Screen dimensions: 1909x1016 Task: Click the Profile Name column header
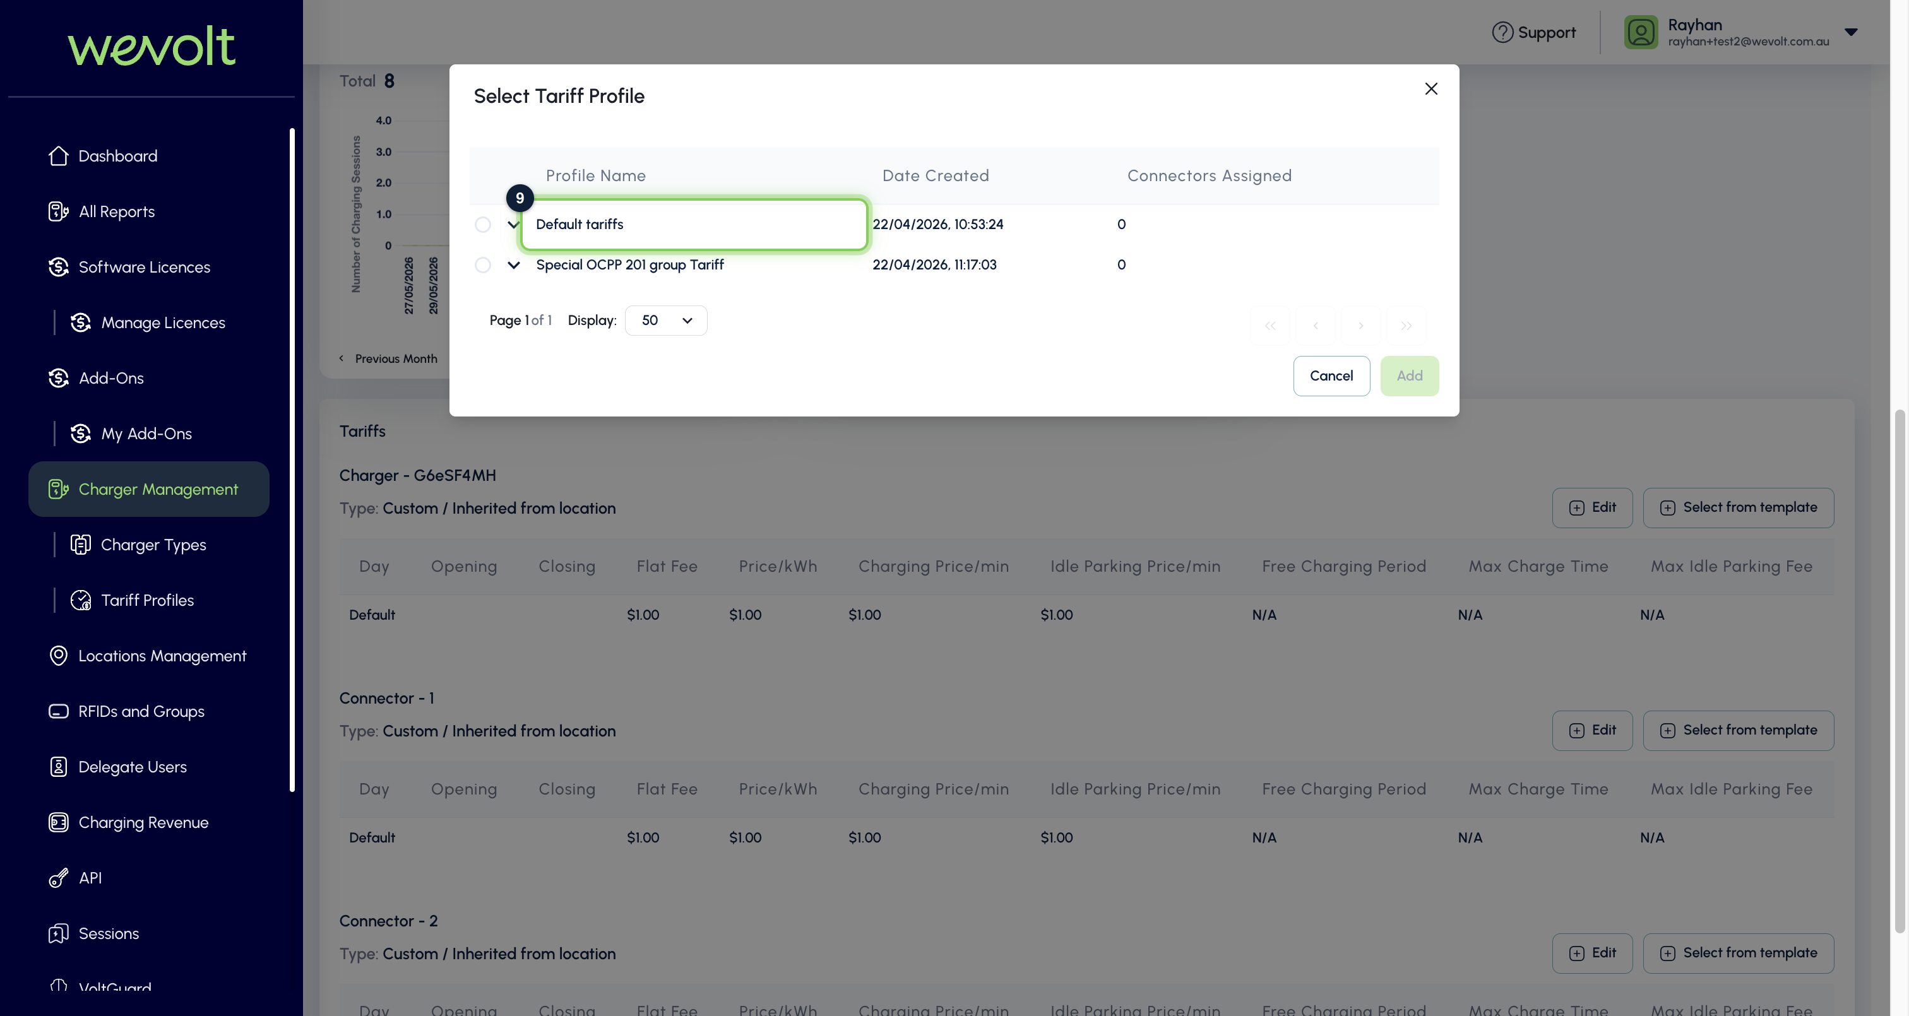click(x=596, y=175)
